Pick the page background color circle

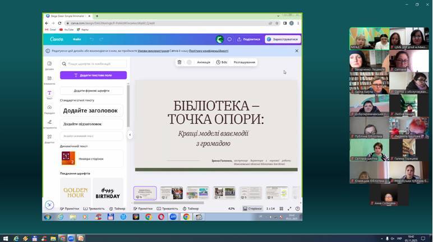pyautogui.click(x=189, y=62)
